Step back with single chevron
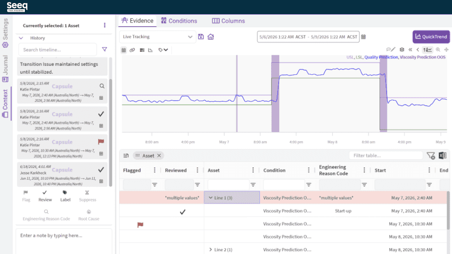 418,50
